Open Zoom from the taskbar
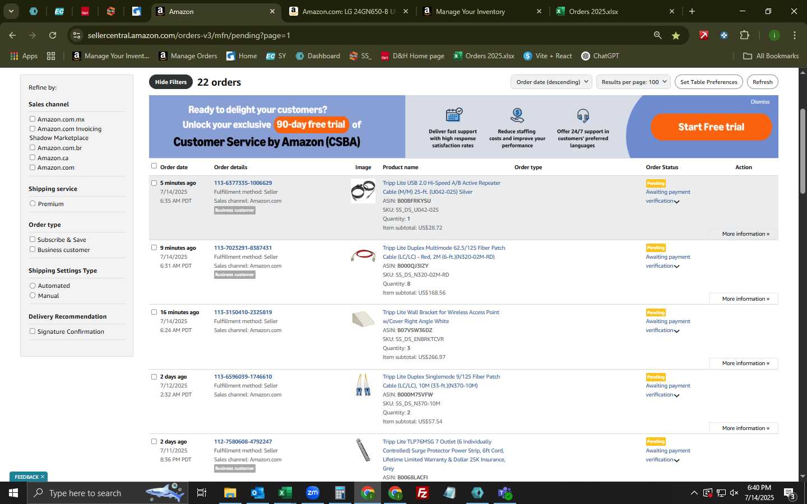The image size is (807, 504). 313,493
